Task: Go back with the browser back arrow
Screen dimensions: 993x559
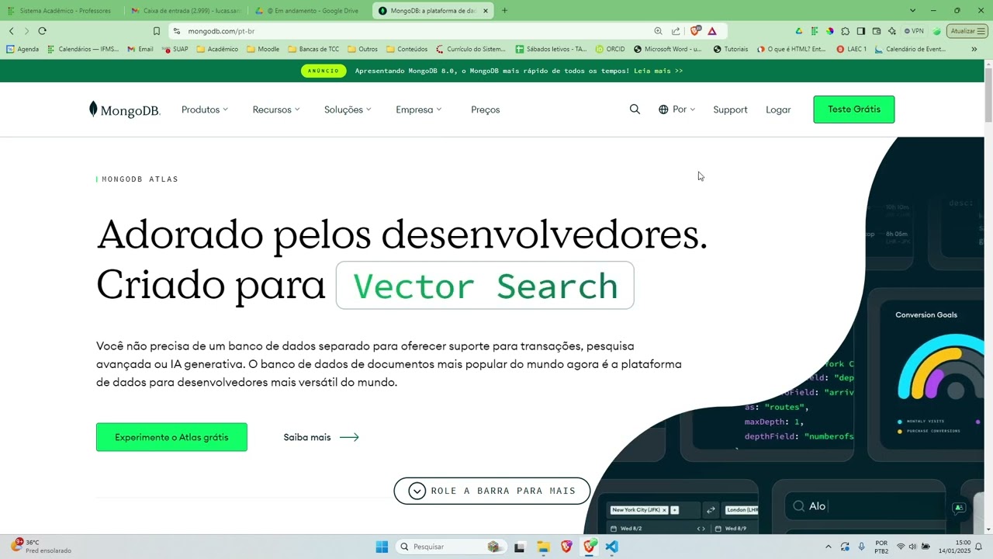Action: [x=12, y=31]
